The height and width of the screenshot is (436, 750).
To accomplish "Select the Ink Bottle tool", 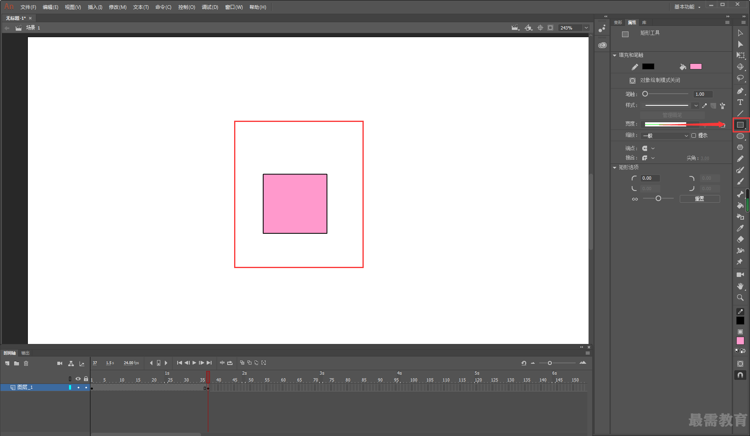I will pos(740,217).
